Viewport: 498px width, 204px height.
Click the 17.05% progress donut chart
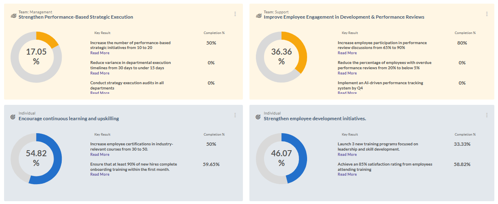(36, 57)
